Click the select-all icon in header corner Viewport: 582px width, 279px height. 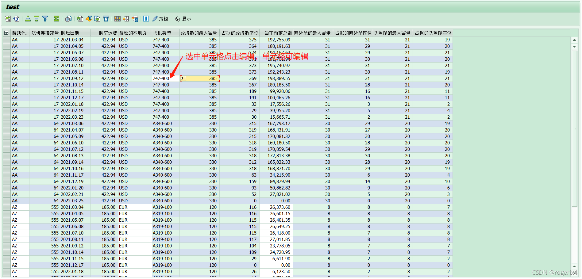click(6, 33)
